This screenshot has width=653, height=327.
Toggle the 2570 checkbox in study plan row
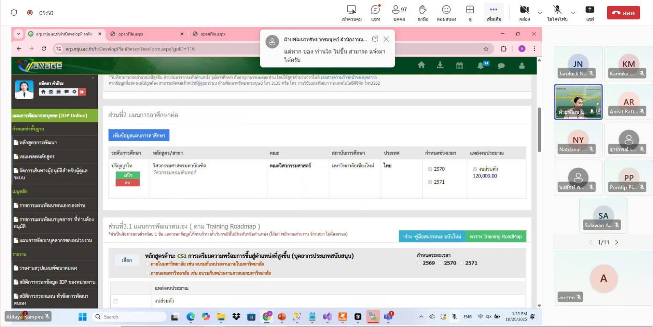[430, 169]
